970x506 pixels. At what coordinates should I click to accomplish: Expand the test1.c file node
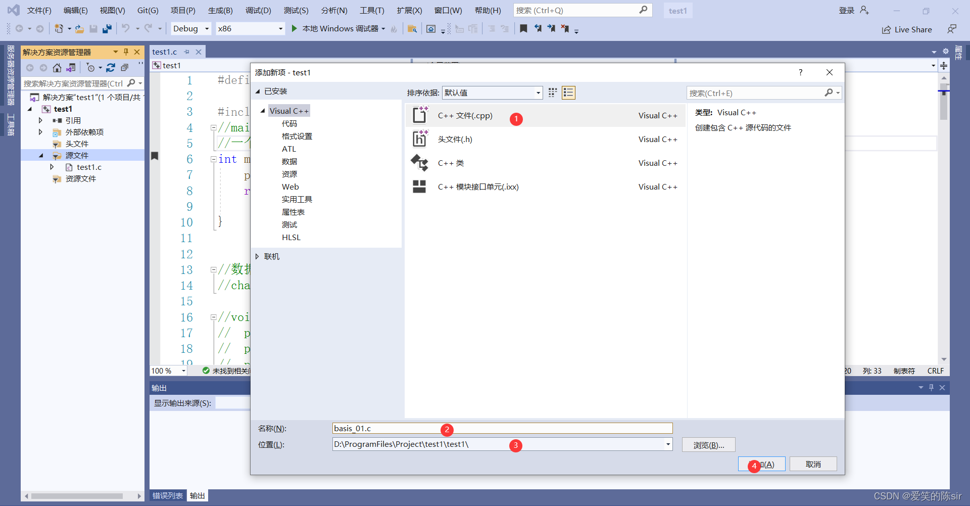(x=52, y=167)
